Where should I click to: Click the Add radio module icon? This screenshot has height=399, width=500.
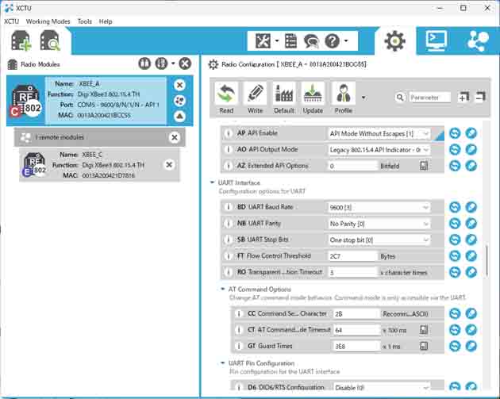pos(21,40)
